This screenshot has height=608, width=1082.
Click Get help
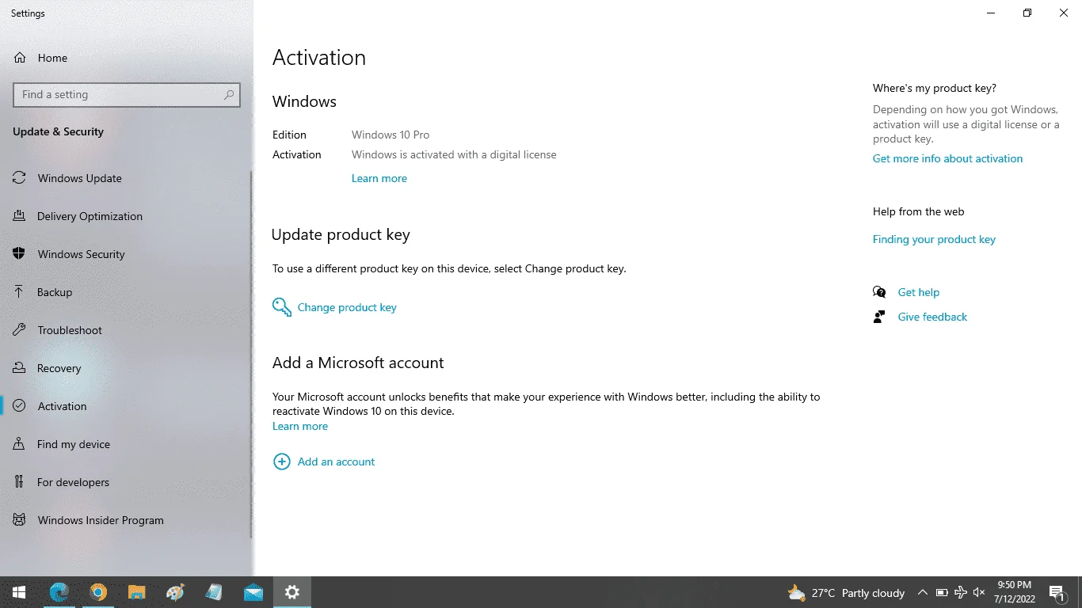tap(918, 292)
